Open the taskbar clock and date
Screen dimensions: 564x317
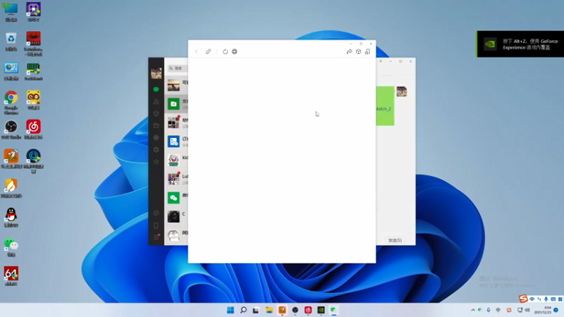click(x=543, y=310)
